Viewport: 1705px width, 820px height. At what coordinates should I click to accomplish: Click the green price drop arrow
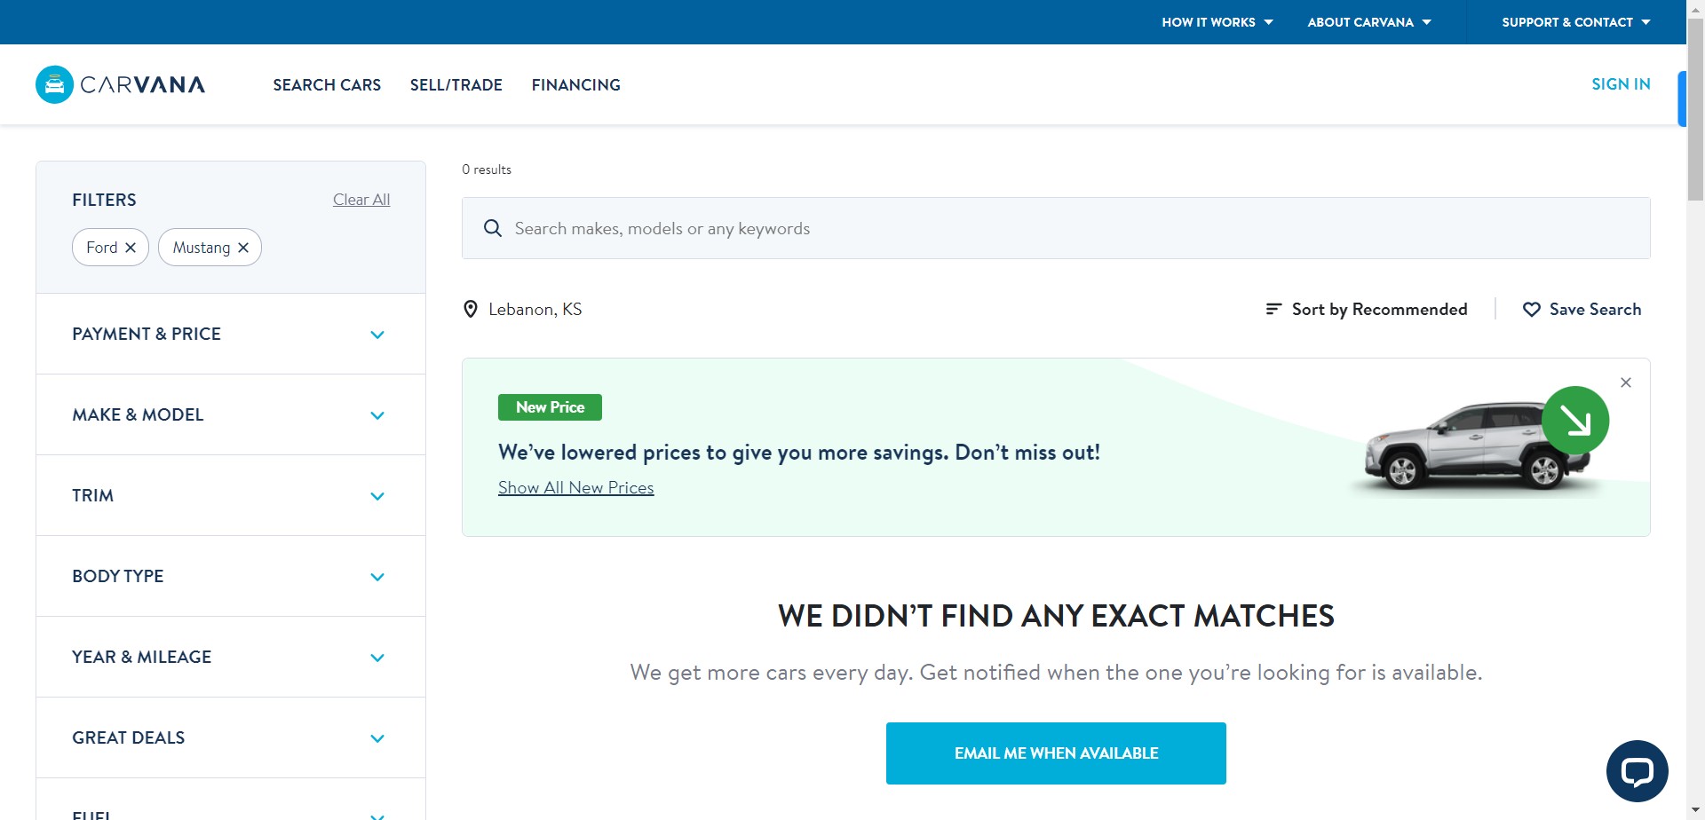click(x=1575, y=421)
